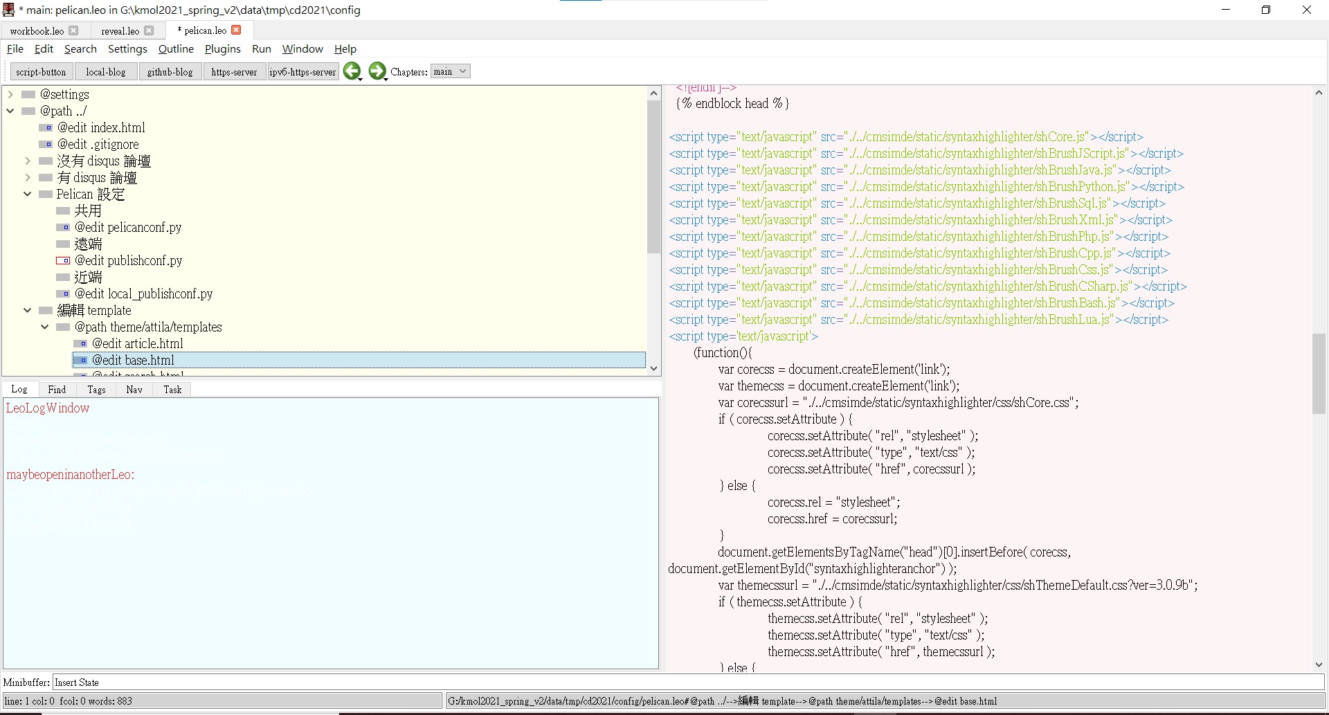Switch to the Nav tab

point(134,389)
